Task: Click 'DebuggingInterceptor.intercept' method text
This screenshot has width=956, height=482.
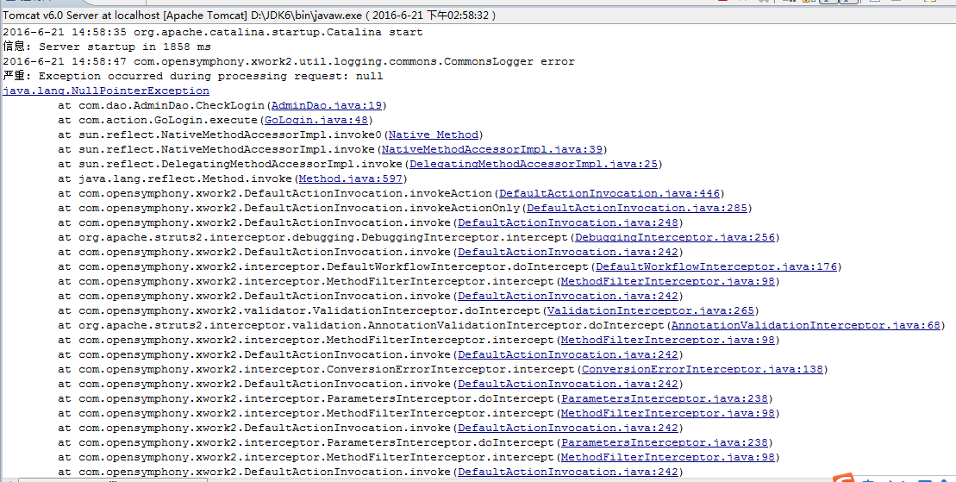Action: pos(466,237)
